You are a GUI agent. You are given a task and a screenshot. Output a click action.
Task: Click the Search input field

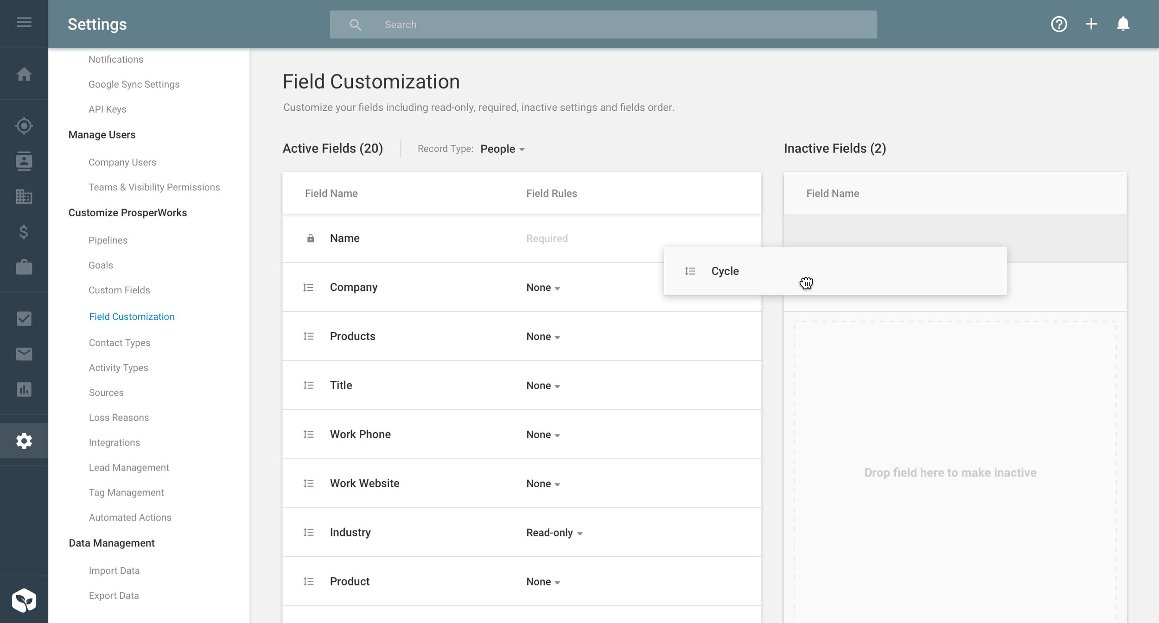coord(603,25)
